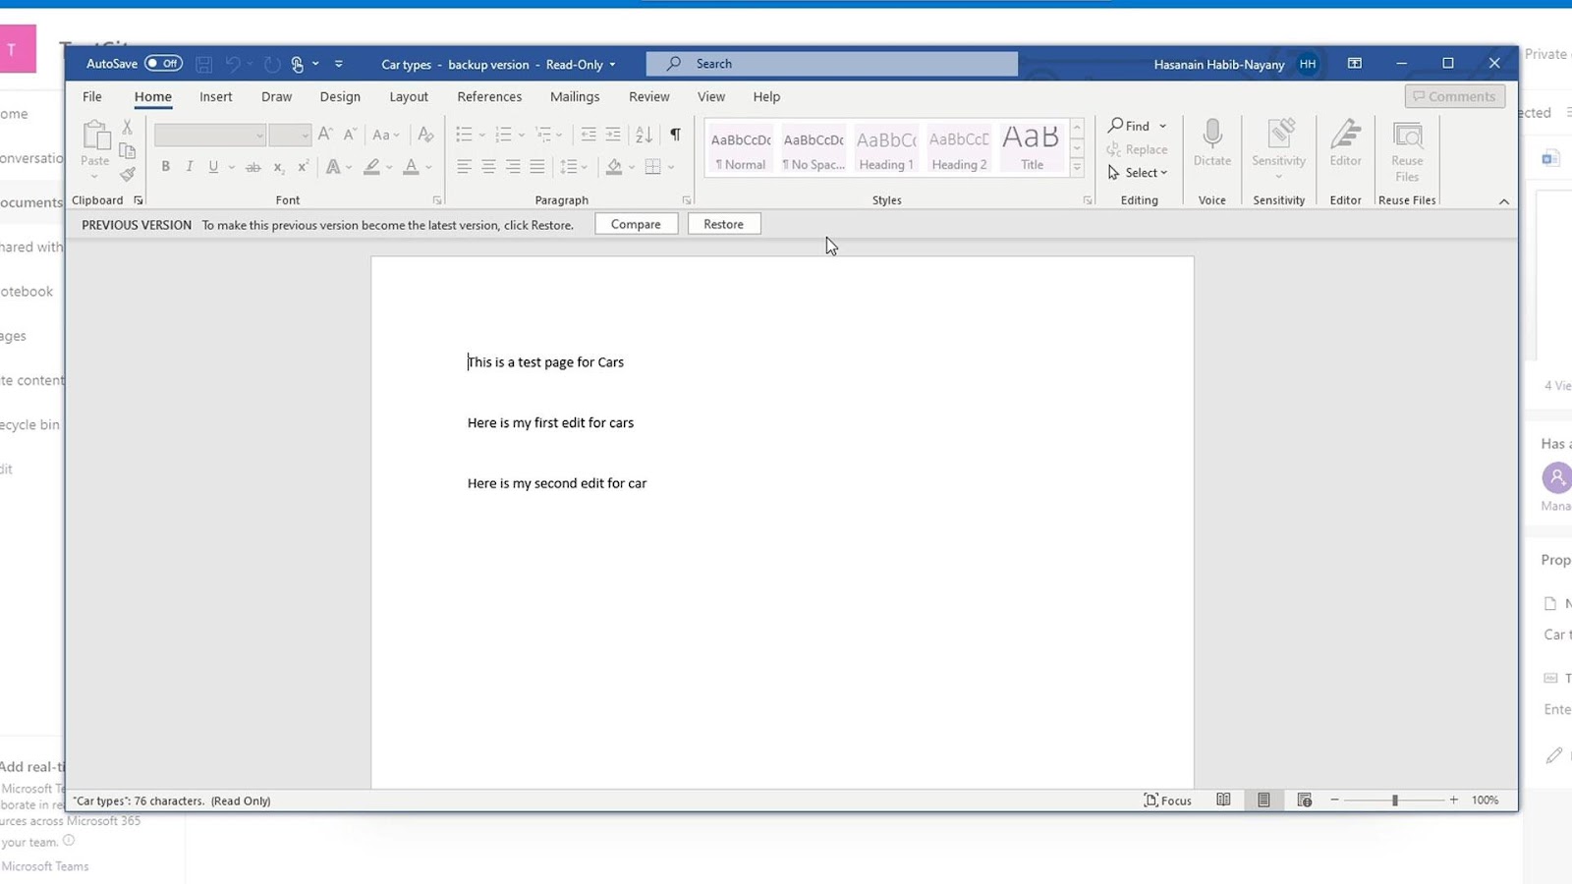The width and height of the screenshot is (1572, 884).
Task: Click the Compare button
Action: (636, 224)
